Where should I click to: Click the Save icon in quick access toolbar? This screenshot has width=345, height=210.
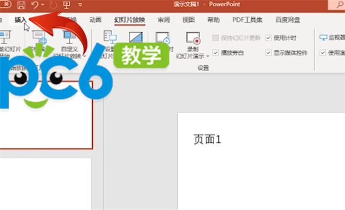[21, 5]
